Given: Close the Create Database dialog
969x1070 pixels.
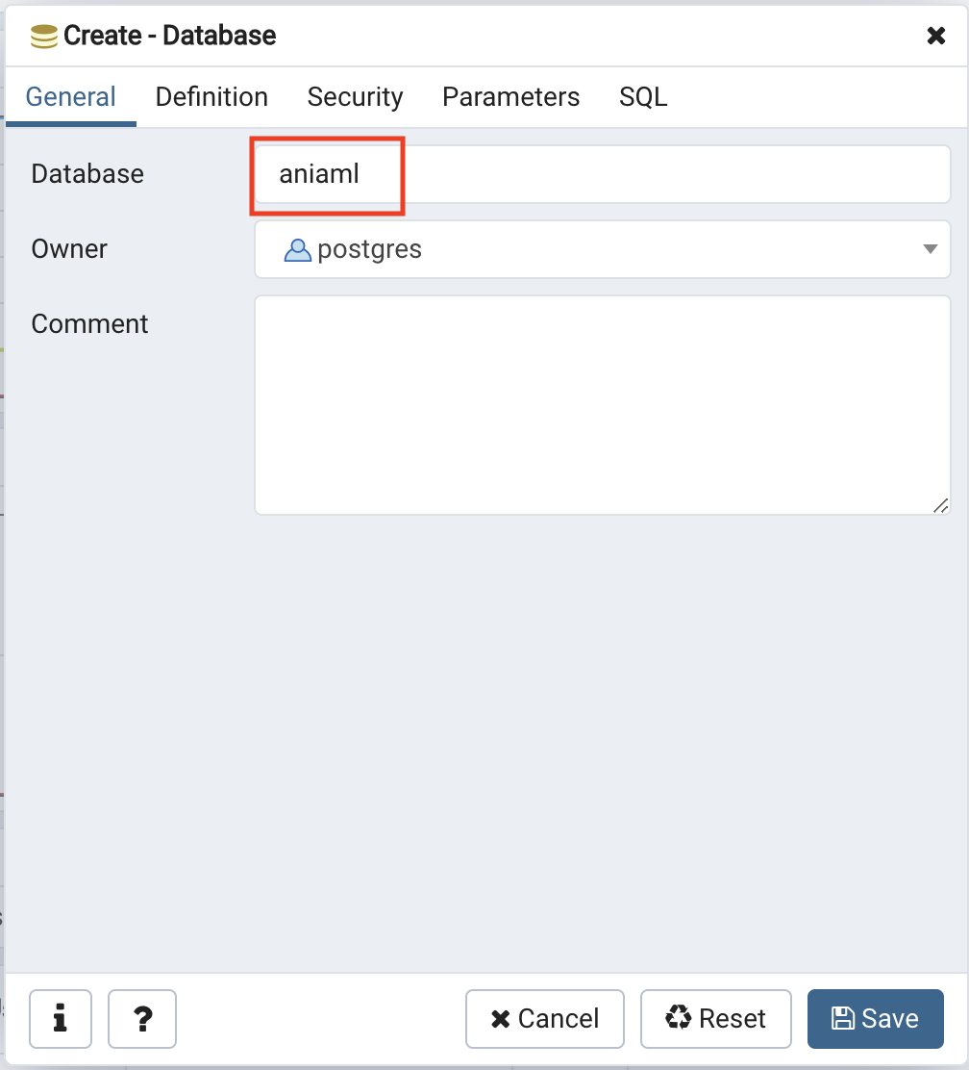Looking at the screenshot, I should pyautogui.click(x=935, y=36).
